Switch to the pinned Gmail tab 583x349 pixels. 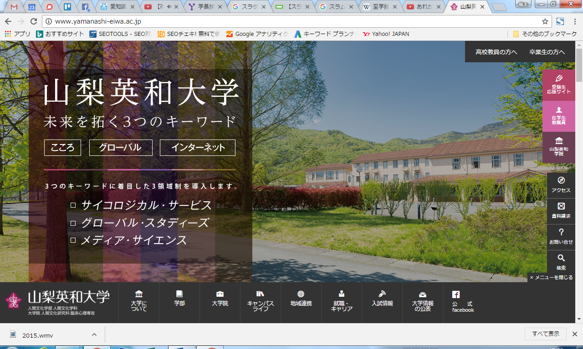point(14,7)
